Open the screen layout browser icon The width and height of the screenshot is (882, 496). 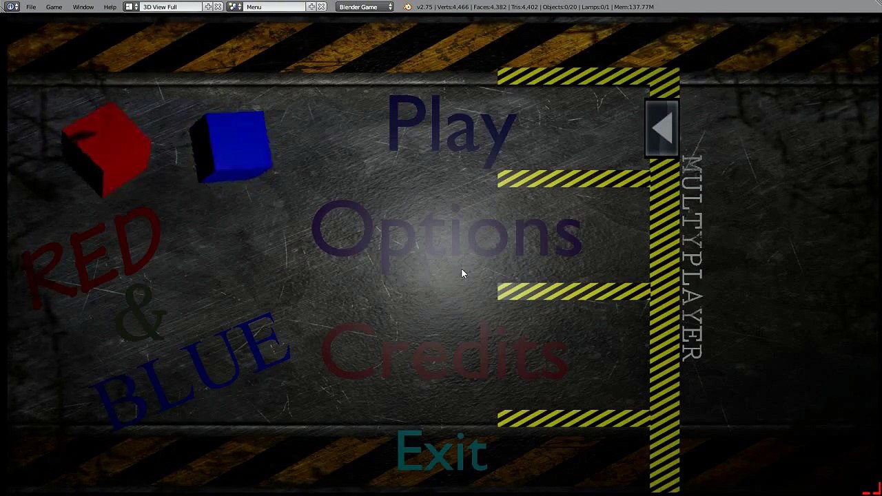(x=131, y=7)
